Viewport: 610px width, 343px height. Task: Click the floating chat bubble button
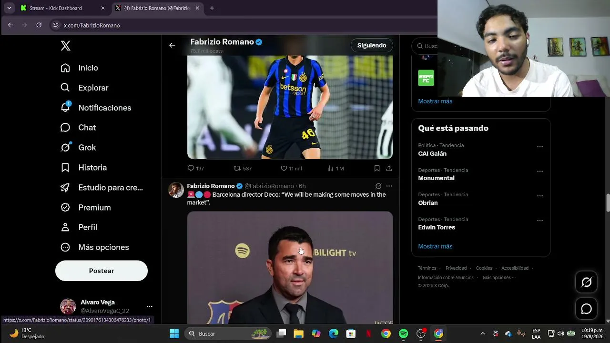point(587,309)
